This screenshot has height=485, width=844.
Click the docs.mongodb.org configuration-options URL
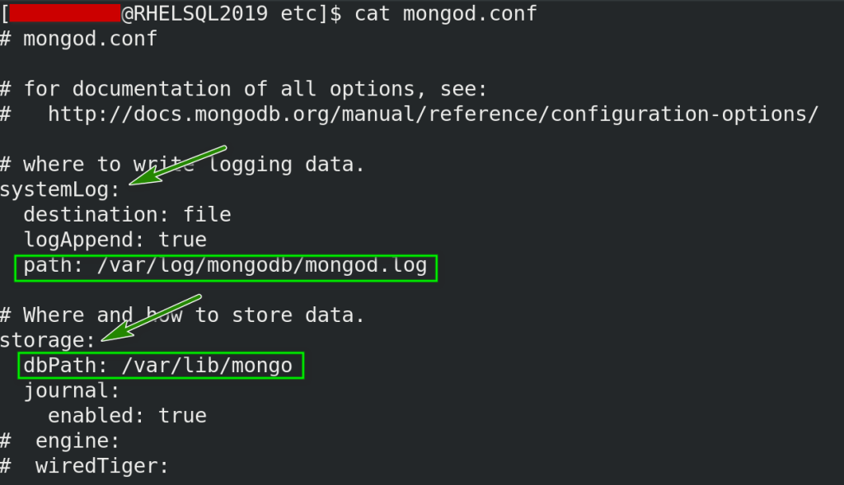433,114
